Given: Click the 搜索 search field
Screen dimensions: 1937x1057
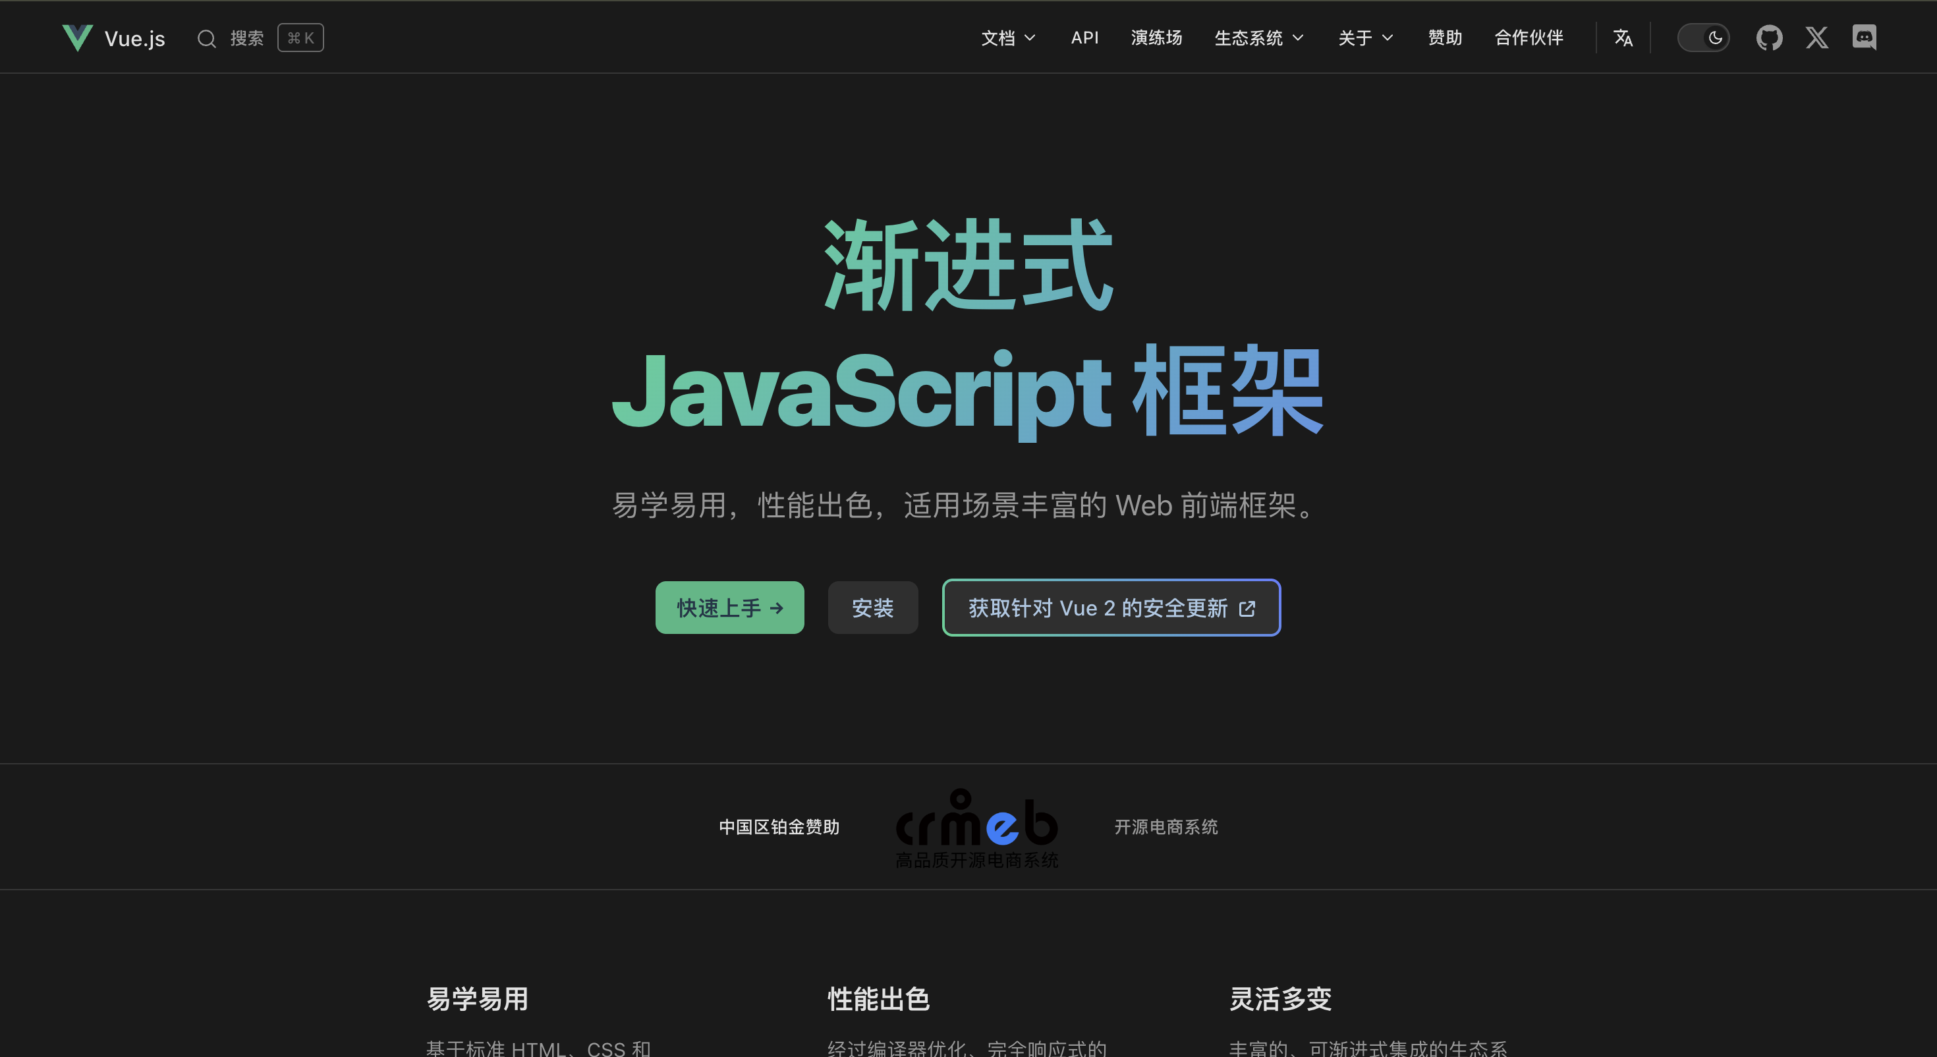Looking at the screenshot, I should coord(246,38).
